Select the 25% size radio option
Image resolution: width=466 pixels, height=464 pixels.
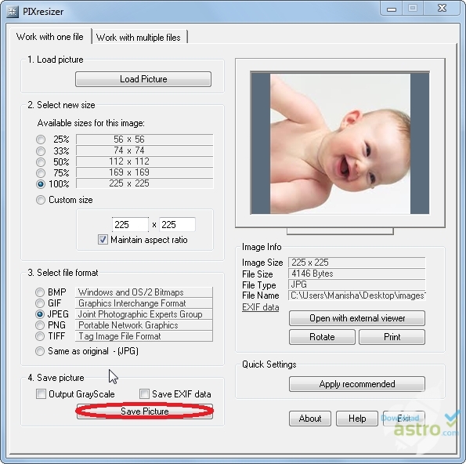point(41,140)
